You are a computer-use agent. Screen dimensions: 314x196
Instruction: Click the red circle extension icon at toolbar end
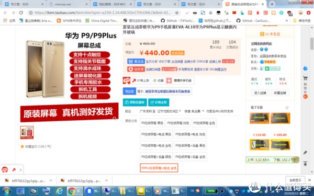308,13
